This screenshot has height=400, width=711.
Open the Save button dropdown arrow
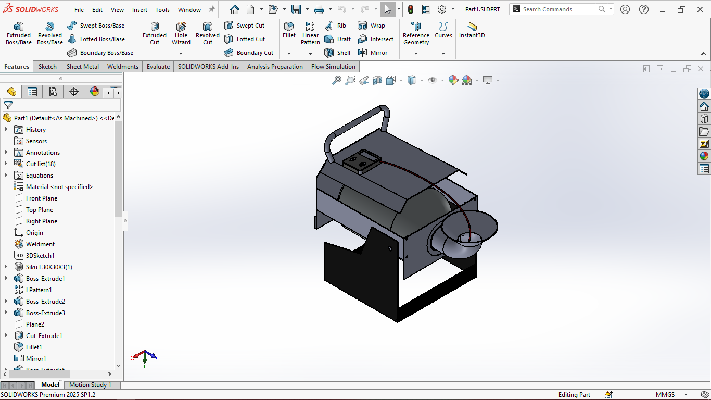pyautogui.click(x=307, y=9)
